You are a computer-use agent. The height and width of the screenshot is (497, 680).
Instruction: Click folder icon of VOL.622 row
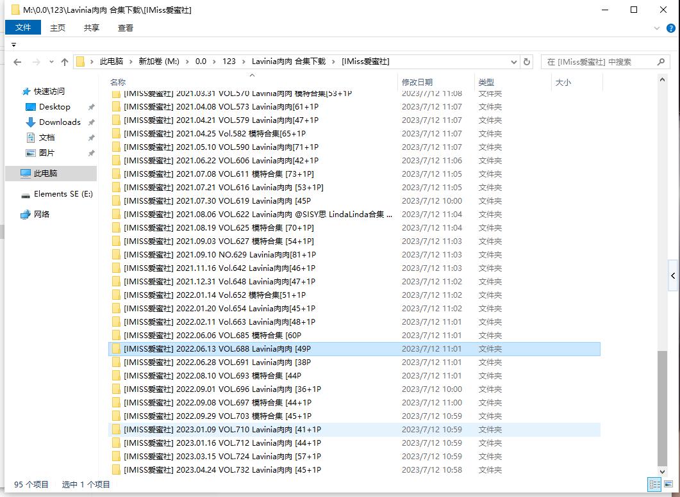pos(116,214)
